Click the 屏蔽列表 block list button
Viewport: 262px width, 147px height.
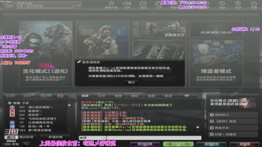pyautogui.click(x=55, y=137)
